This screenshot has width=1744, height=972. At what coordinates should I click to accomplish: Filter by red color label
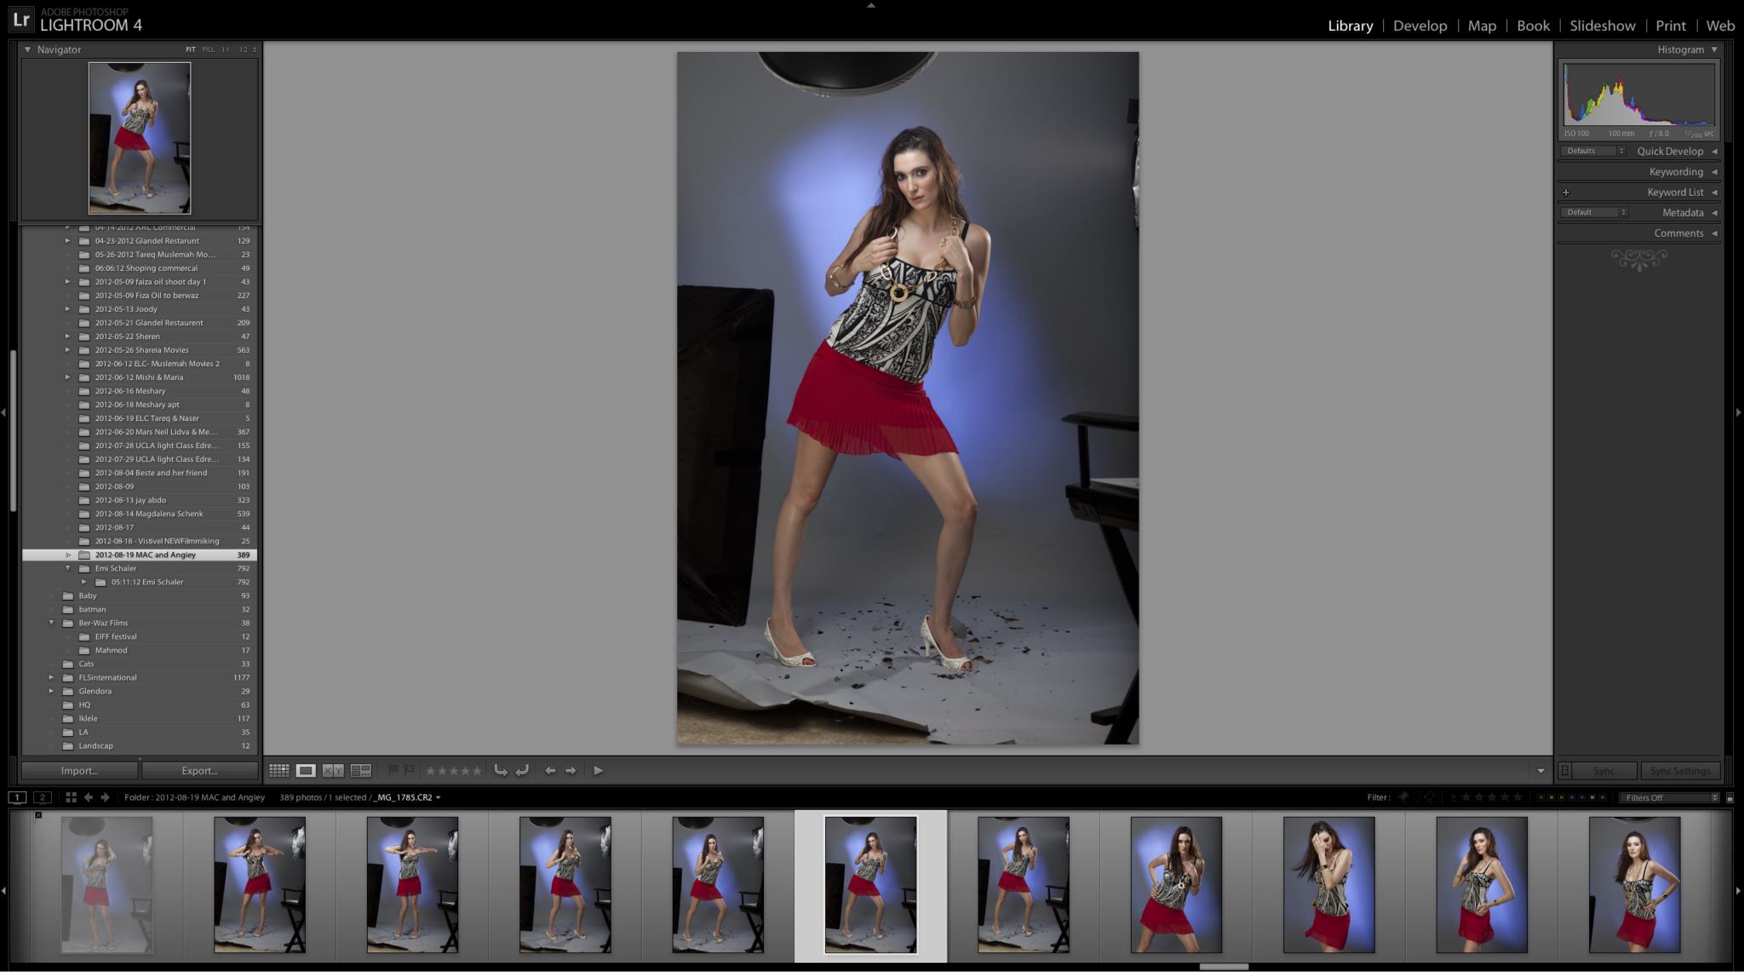coord(1541,797)
